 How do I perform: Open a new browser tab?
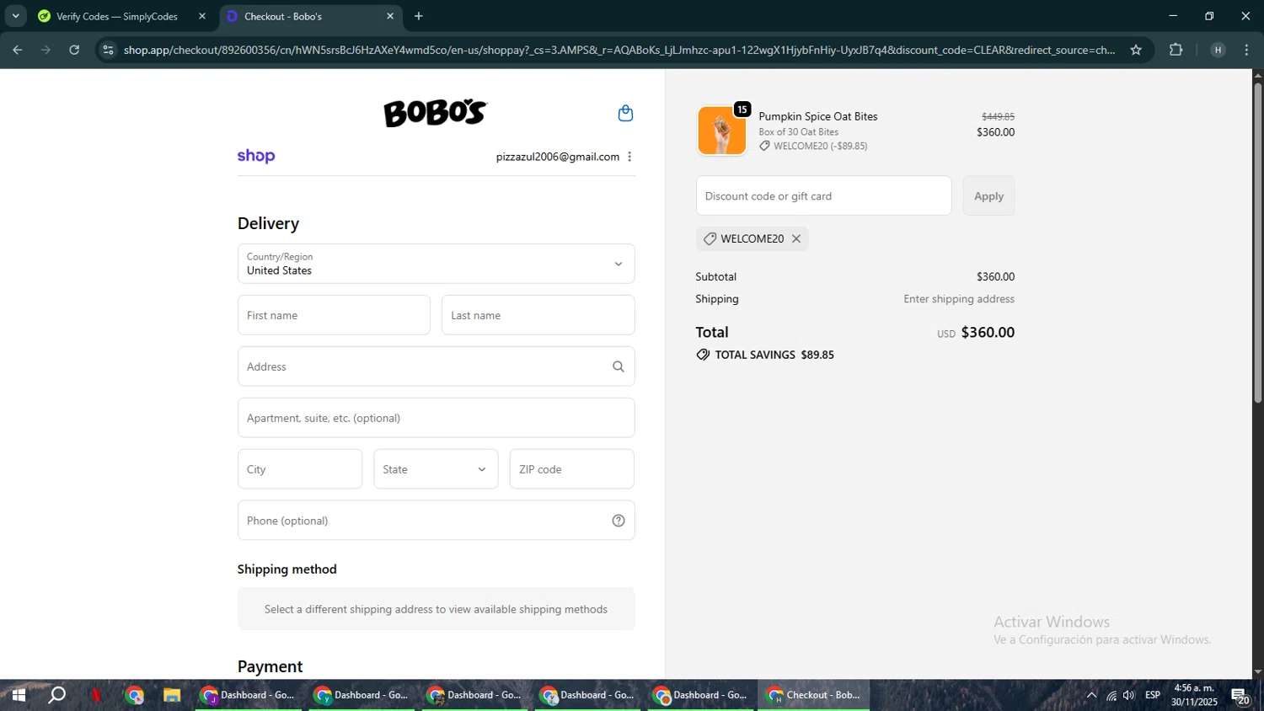coord(419,16)
